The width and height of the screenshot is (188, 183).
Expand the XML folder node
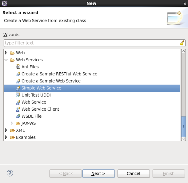(x=6, y=130)
